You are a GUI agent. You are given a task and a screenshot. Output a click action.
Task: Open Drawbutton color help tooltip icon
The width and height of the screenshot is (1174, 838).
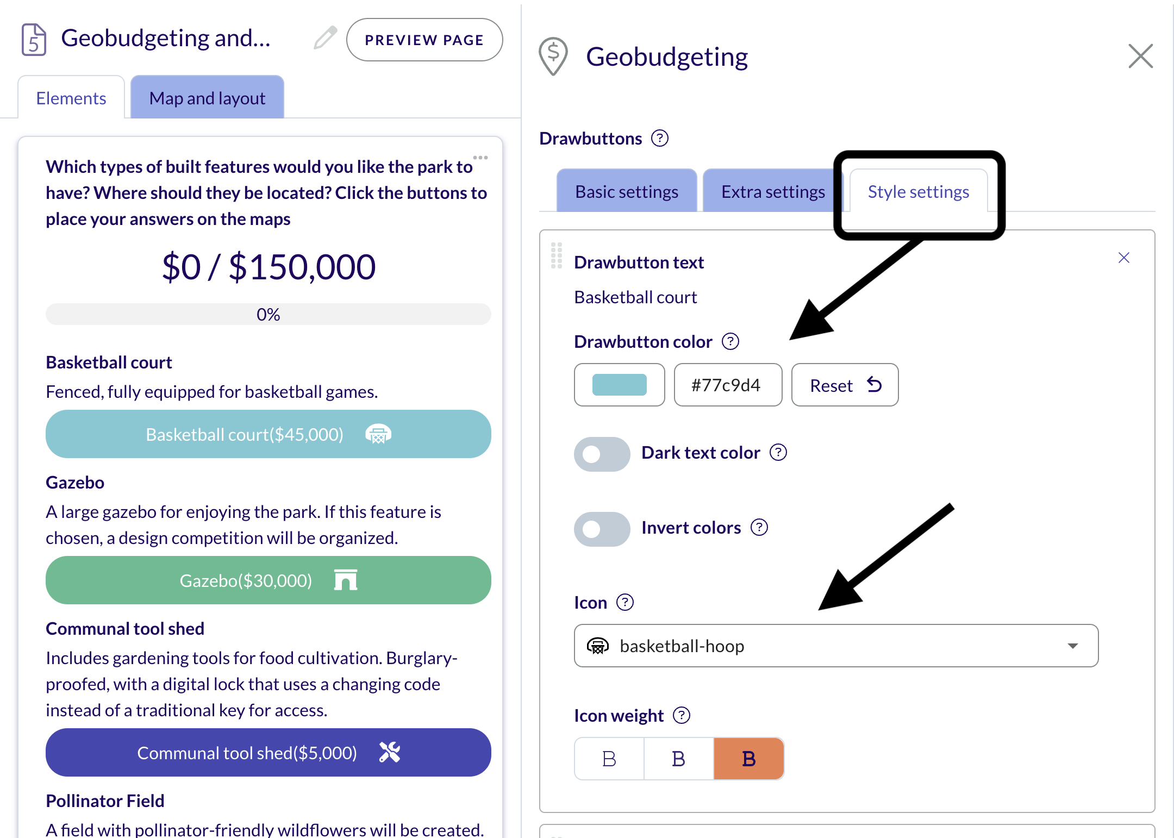730,341
